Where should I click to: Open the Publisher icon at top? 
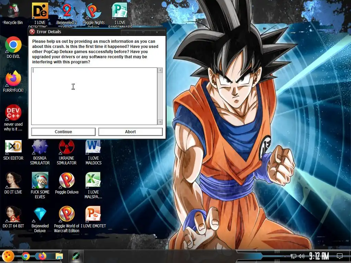(x=120, y=11)
